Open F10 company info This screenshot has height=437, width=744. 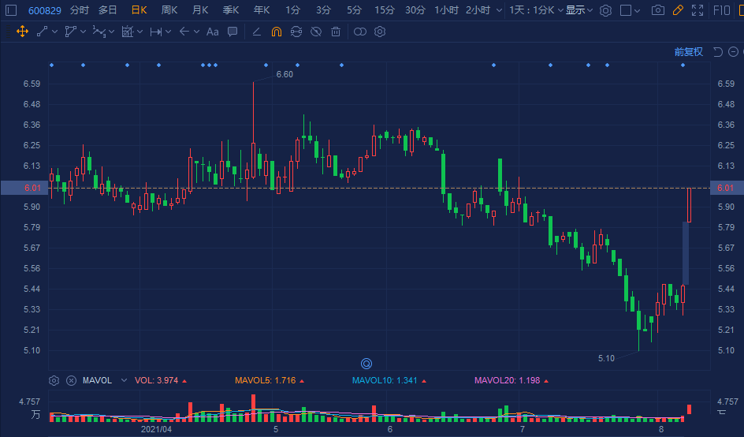[x=722, y=10]
